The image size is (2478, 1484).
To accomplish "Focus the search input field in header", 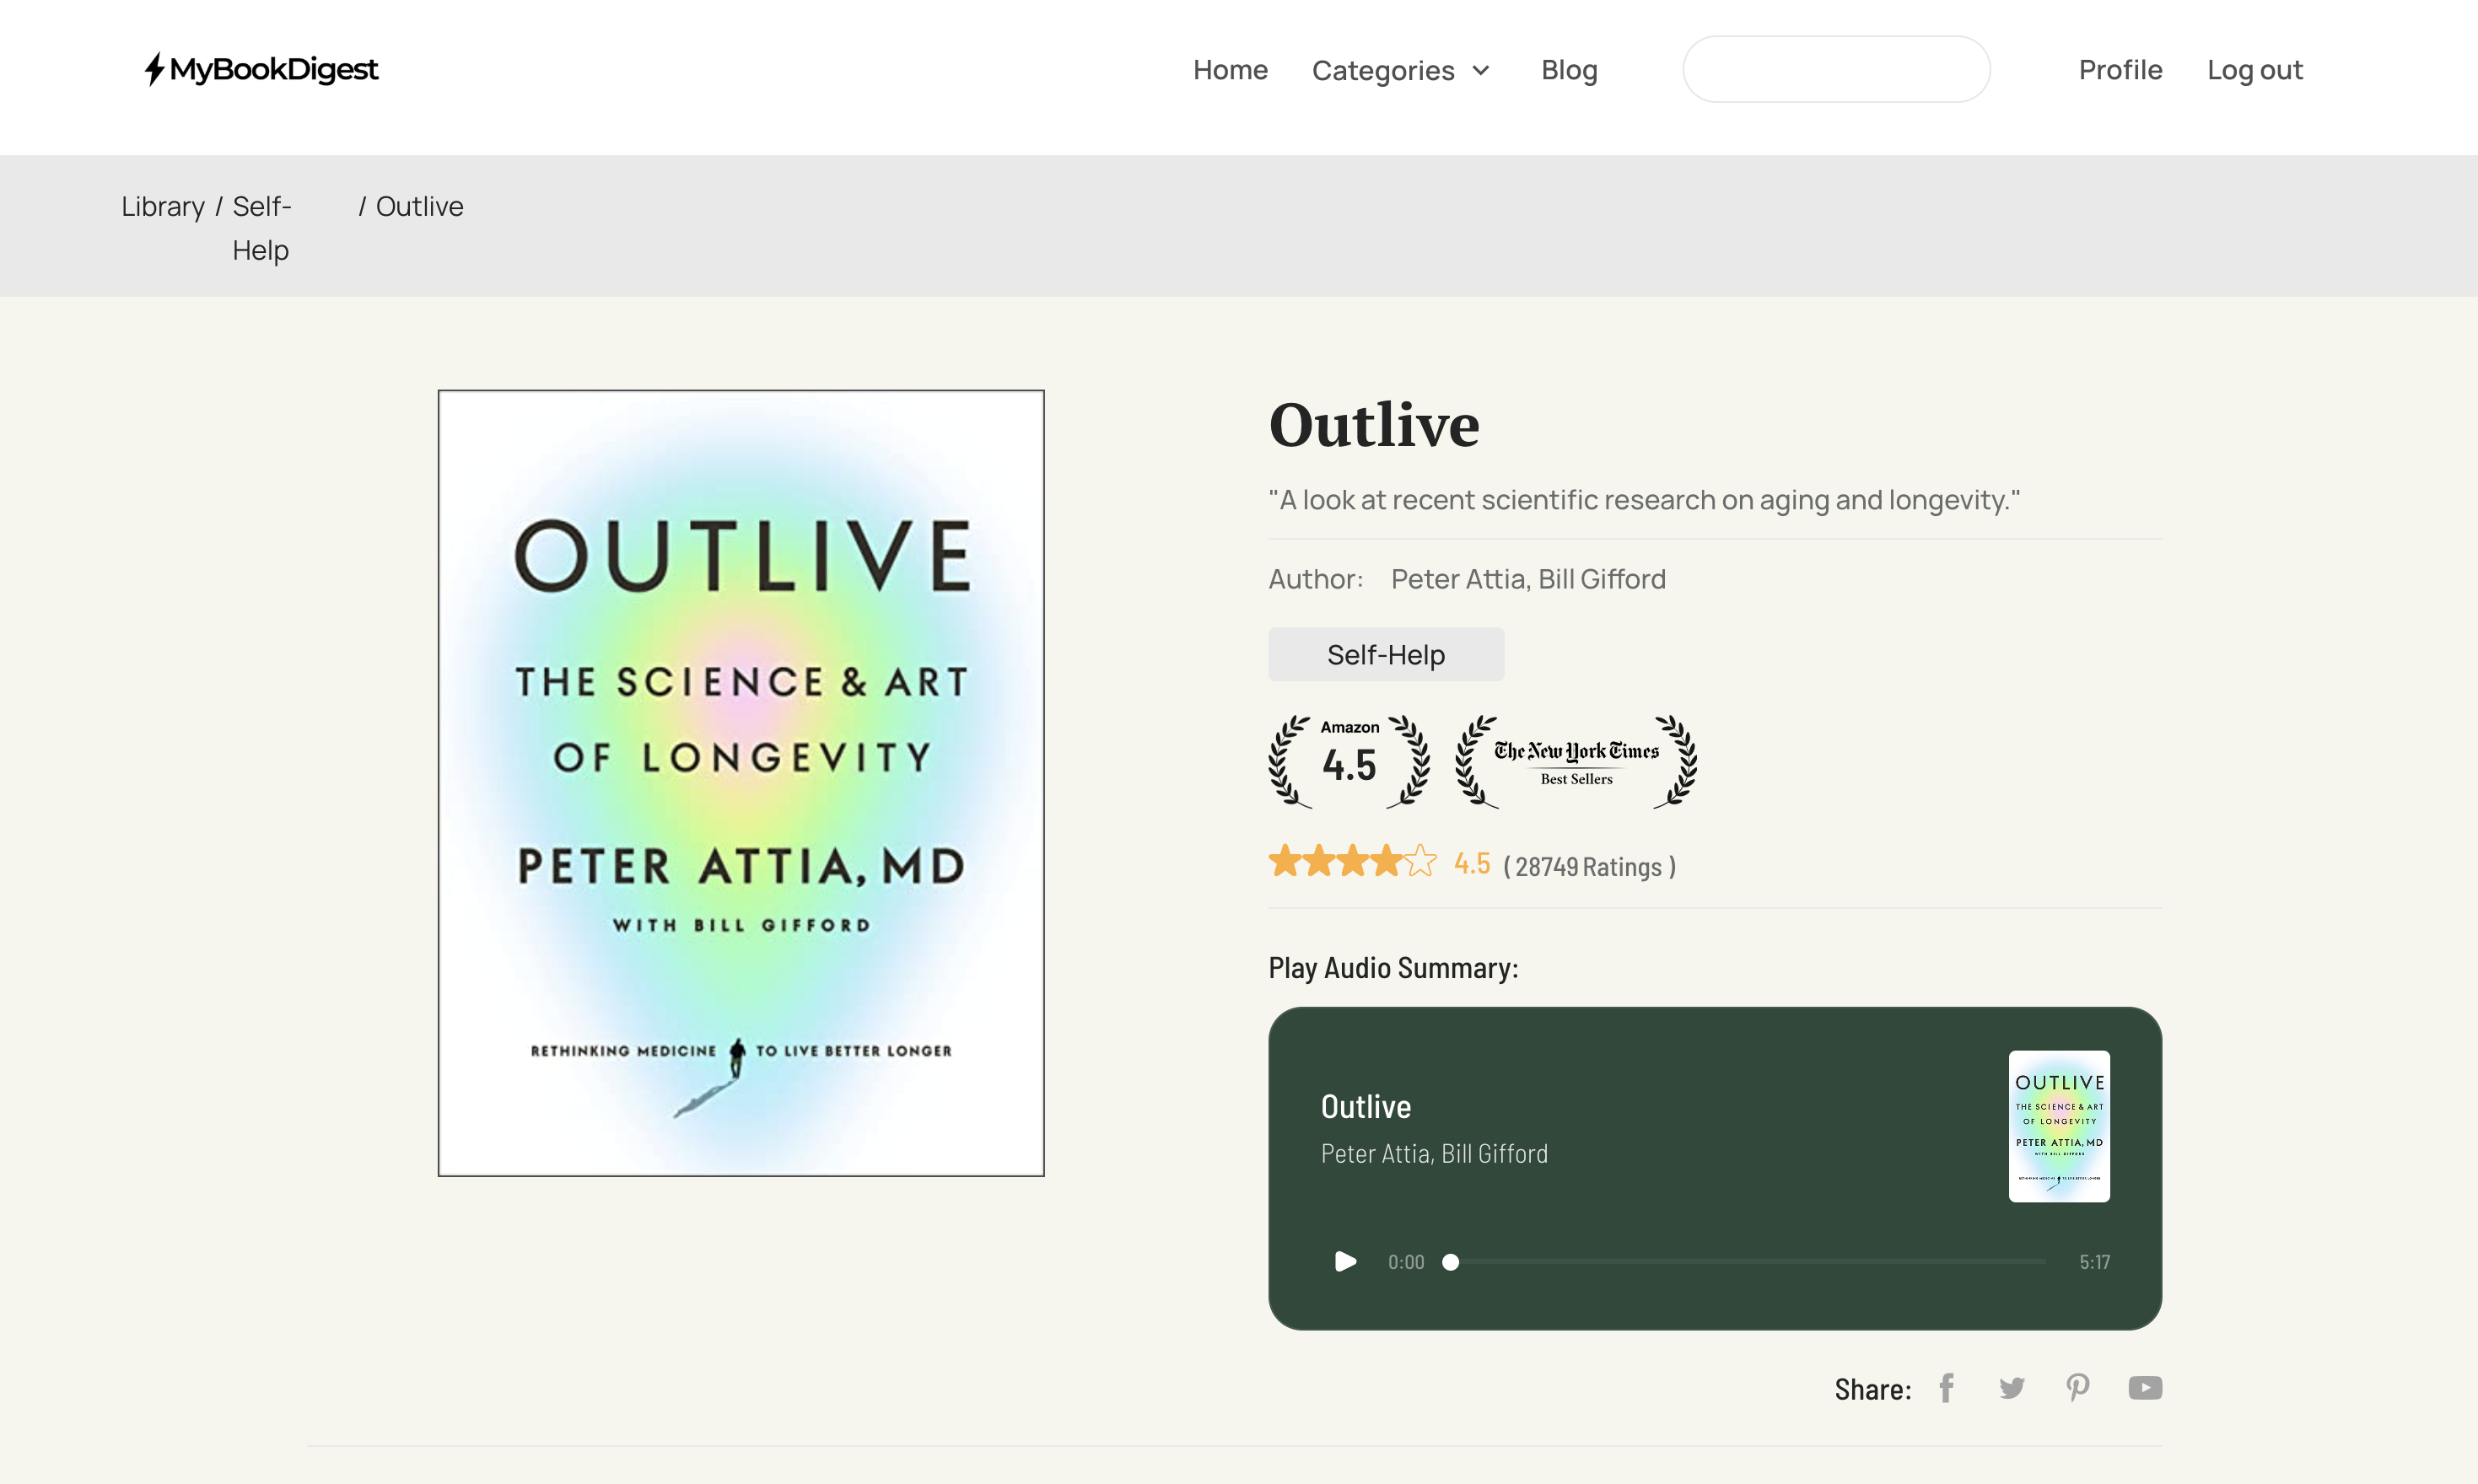I will (x=1836, y=69).
